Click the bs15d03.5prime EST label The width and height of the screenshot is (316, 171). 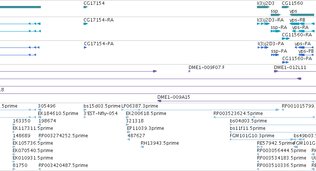(102, 106)
